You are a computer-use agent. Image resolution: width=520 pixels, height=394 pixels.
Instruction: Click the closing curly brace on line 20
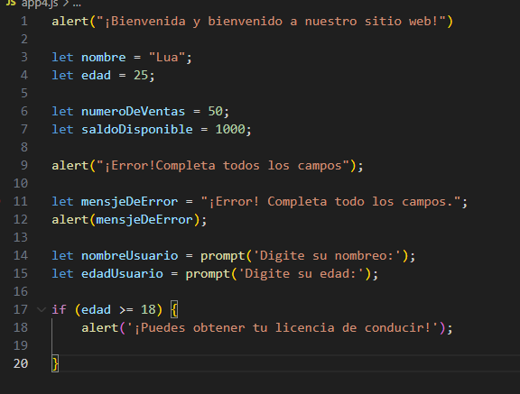55,364
